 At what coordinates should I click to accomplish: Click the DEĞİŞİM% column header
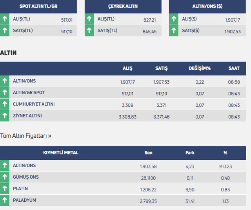click(x=200, y=68)
